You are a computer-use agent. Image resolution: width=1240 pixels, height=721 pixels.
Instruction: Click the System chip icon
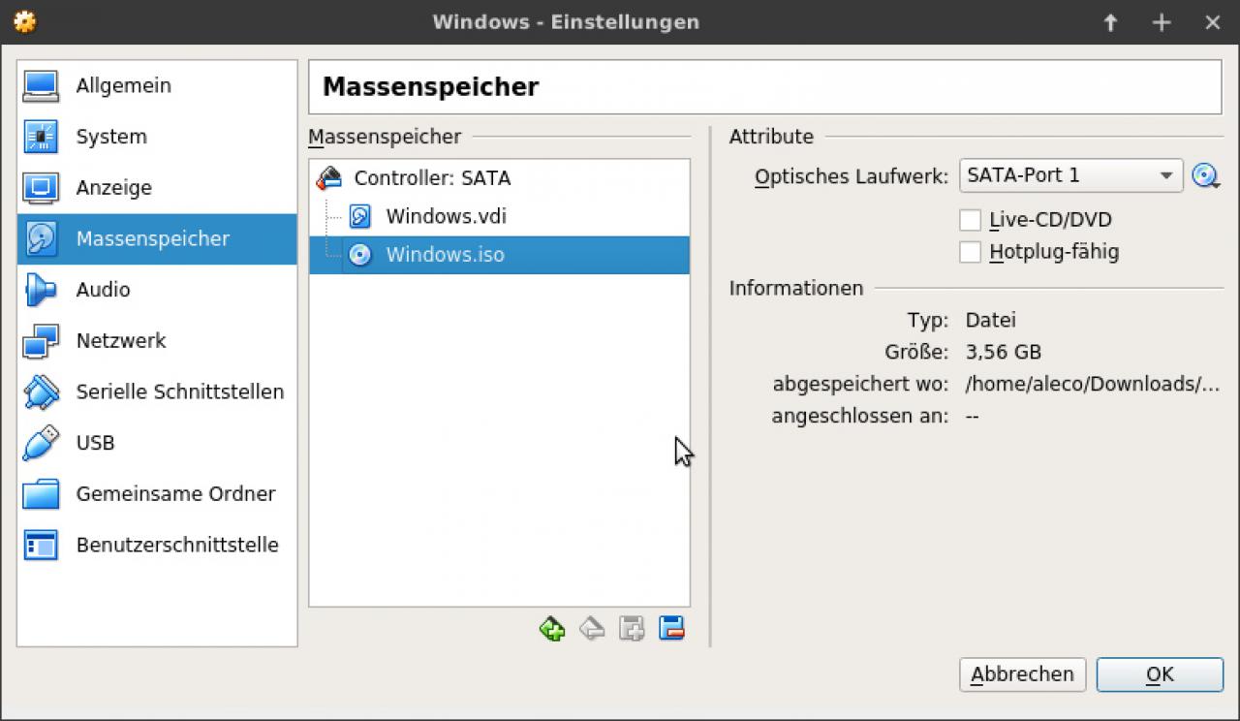click(42, 137)
